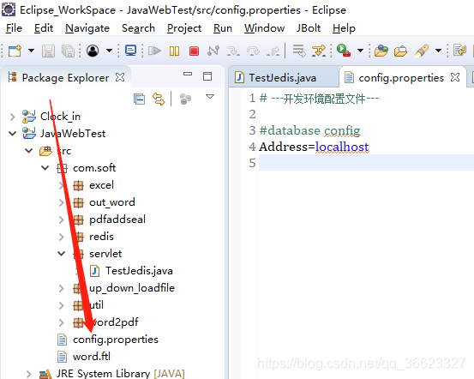Click the red Terminate icon

point(194,51)
